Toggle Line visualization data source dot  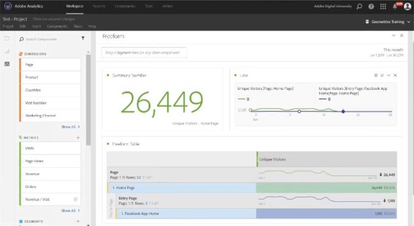click(x=235, y=75)
